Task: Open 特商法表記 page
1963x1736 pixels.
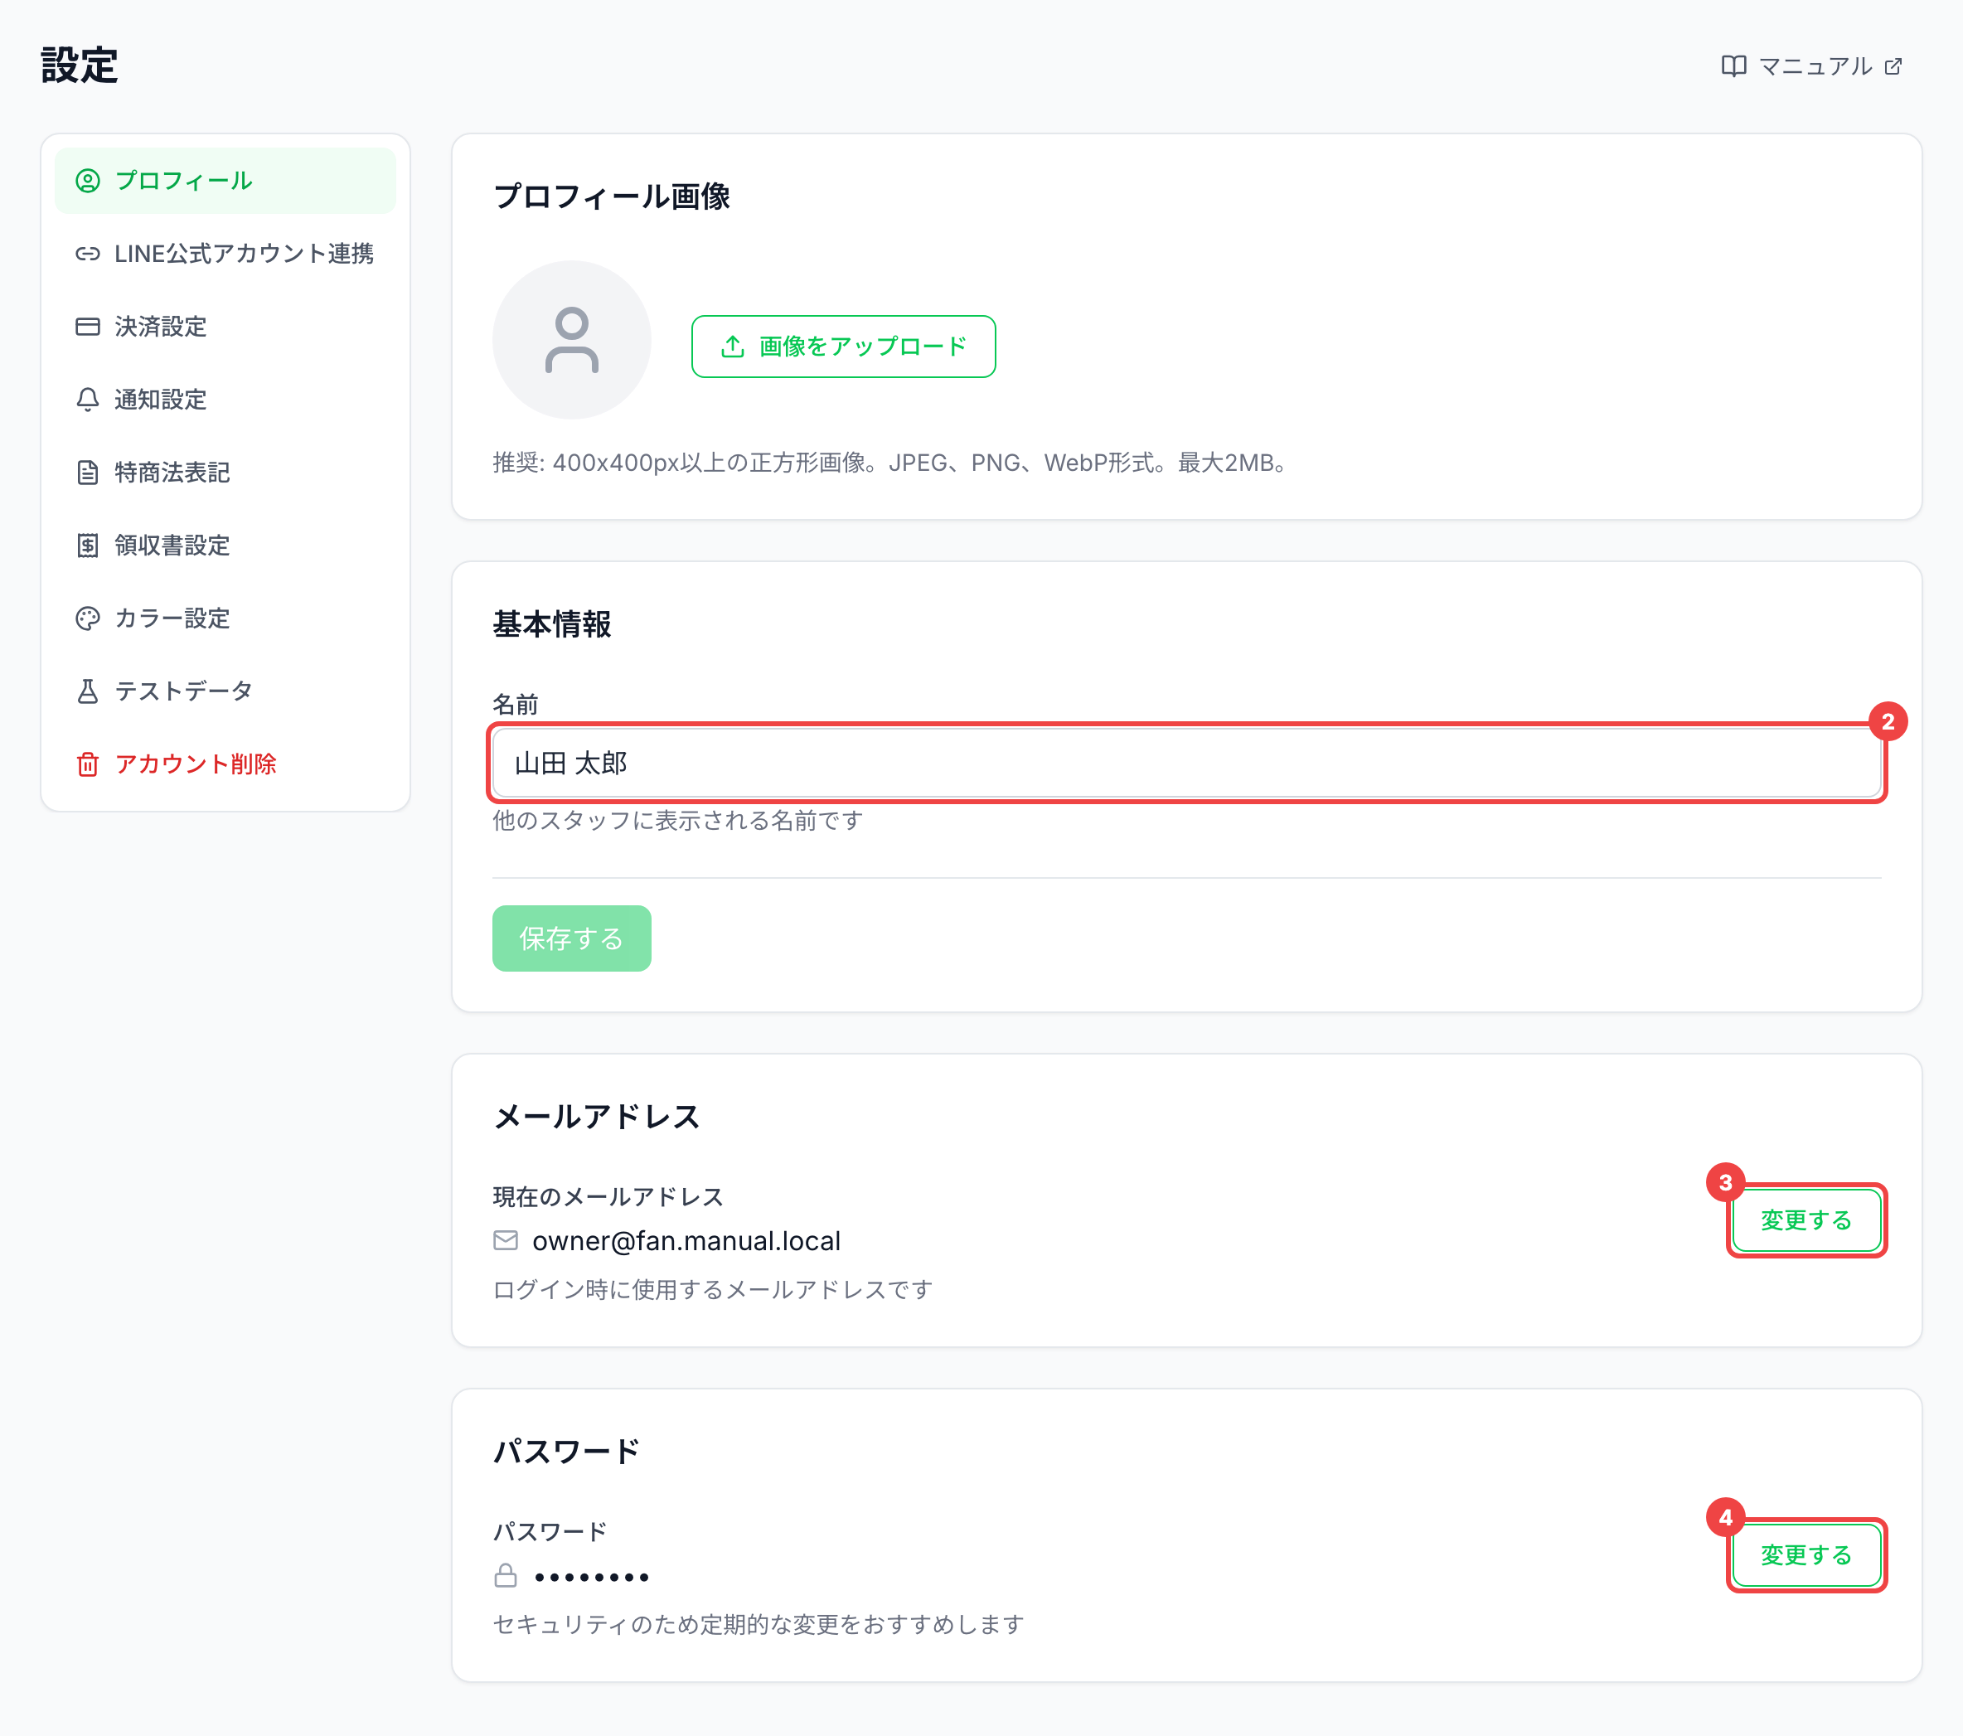Action: pyautogui.click(x=225, y=473)
